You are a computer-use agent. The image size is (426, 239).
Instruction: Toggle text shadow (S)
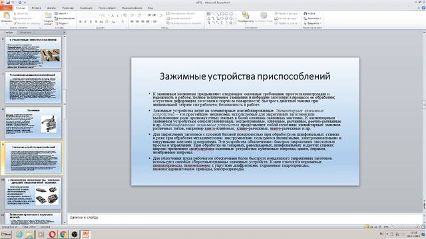pos(96,22)
